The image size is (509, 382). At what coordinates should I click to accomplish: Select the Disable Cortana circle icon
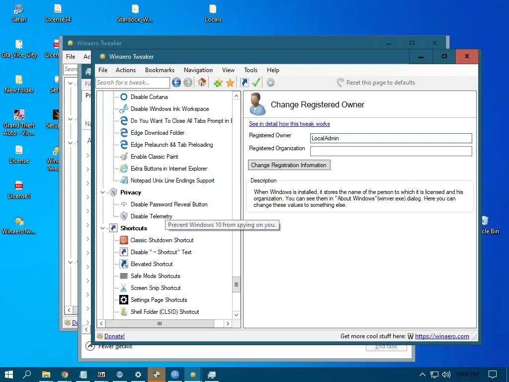coord(124,97)
